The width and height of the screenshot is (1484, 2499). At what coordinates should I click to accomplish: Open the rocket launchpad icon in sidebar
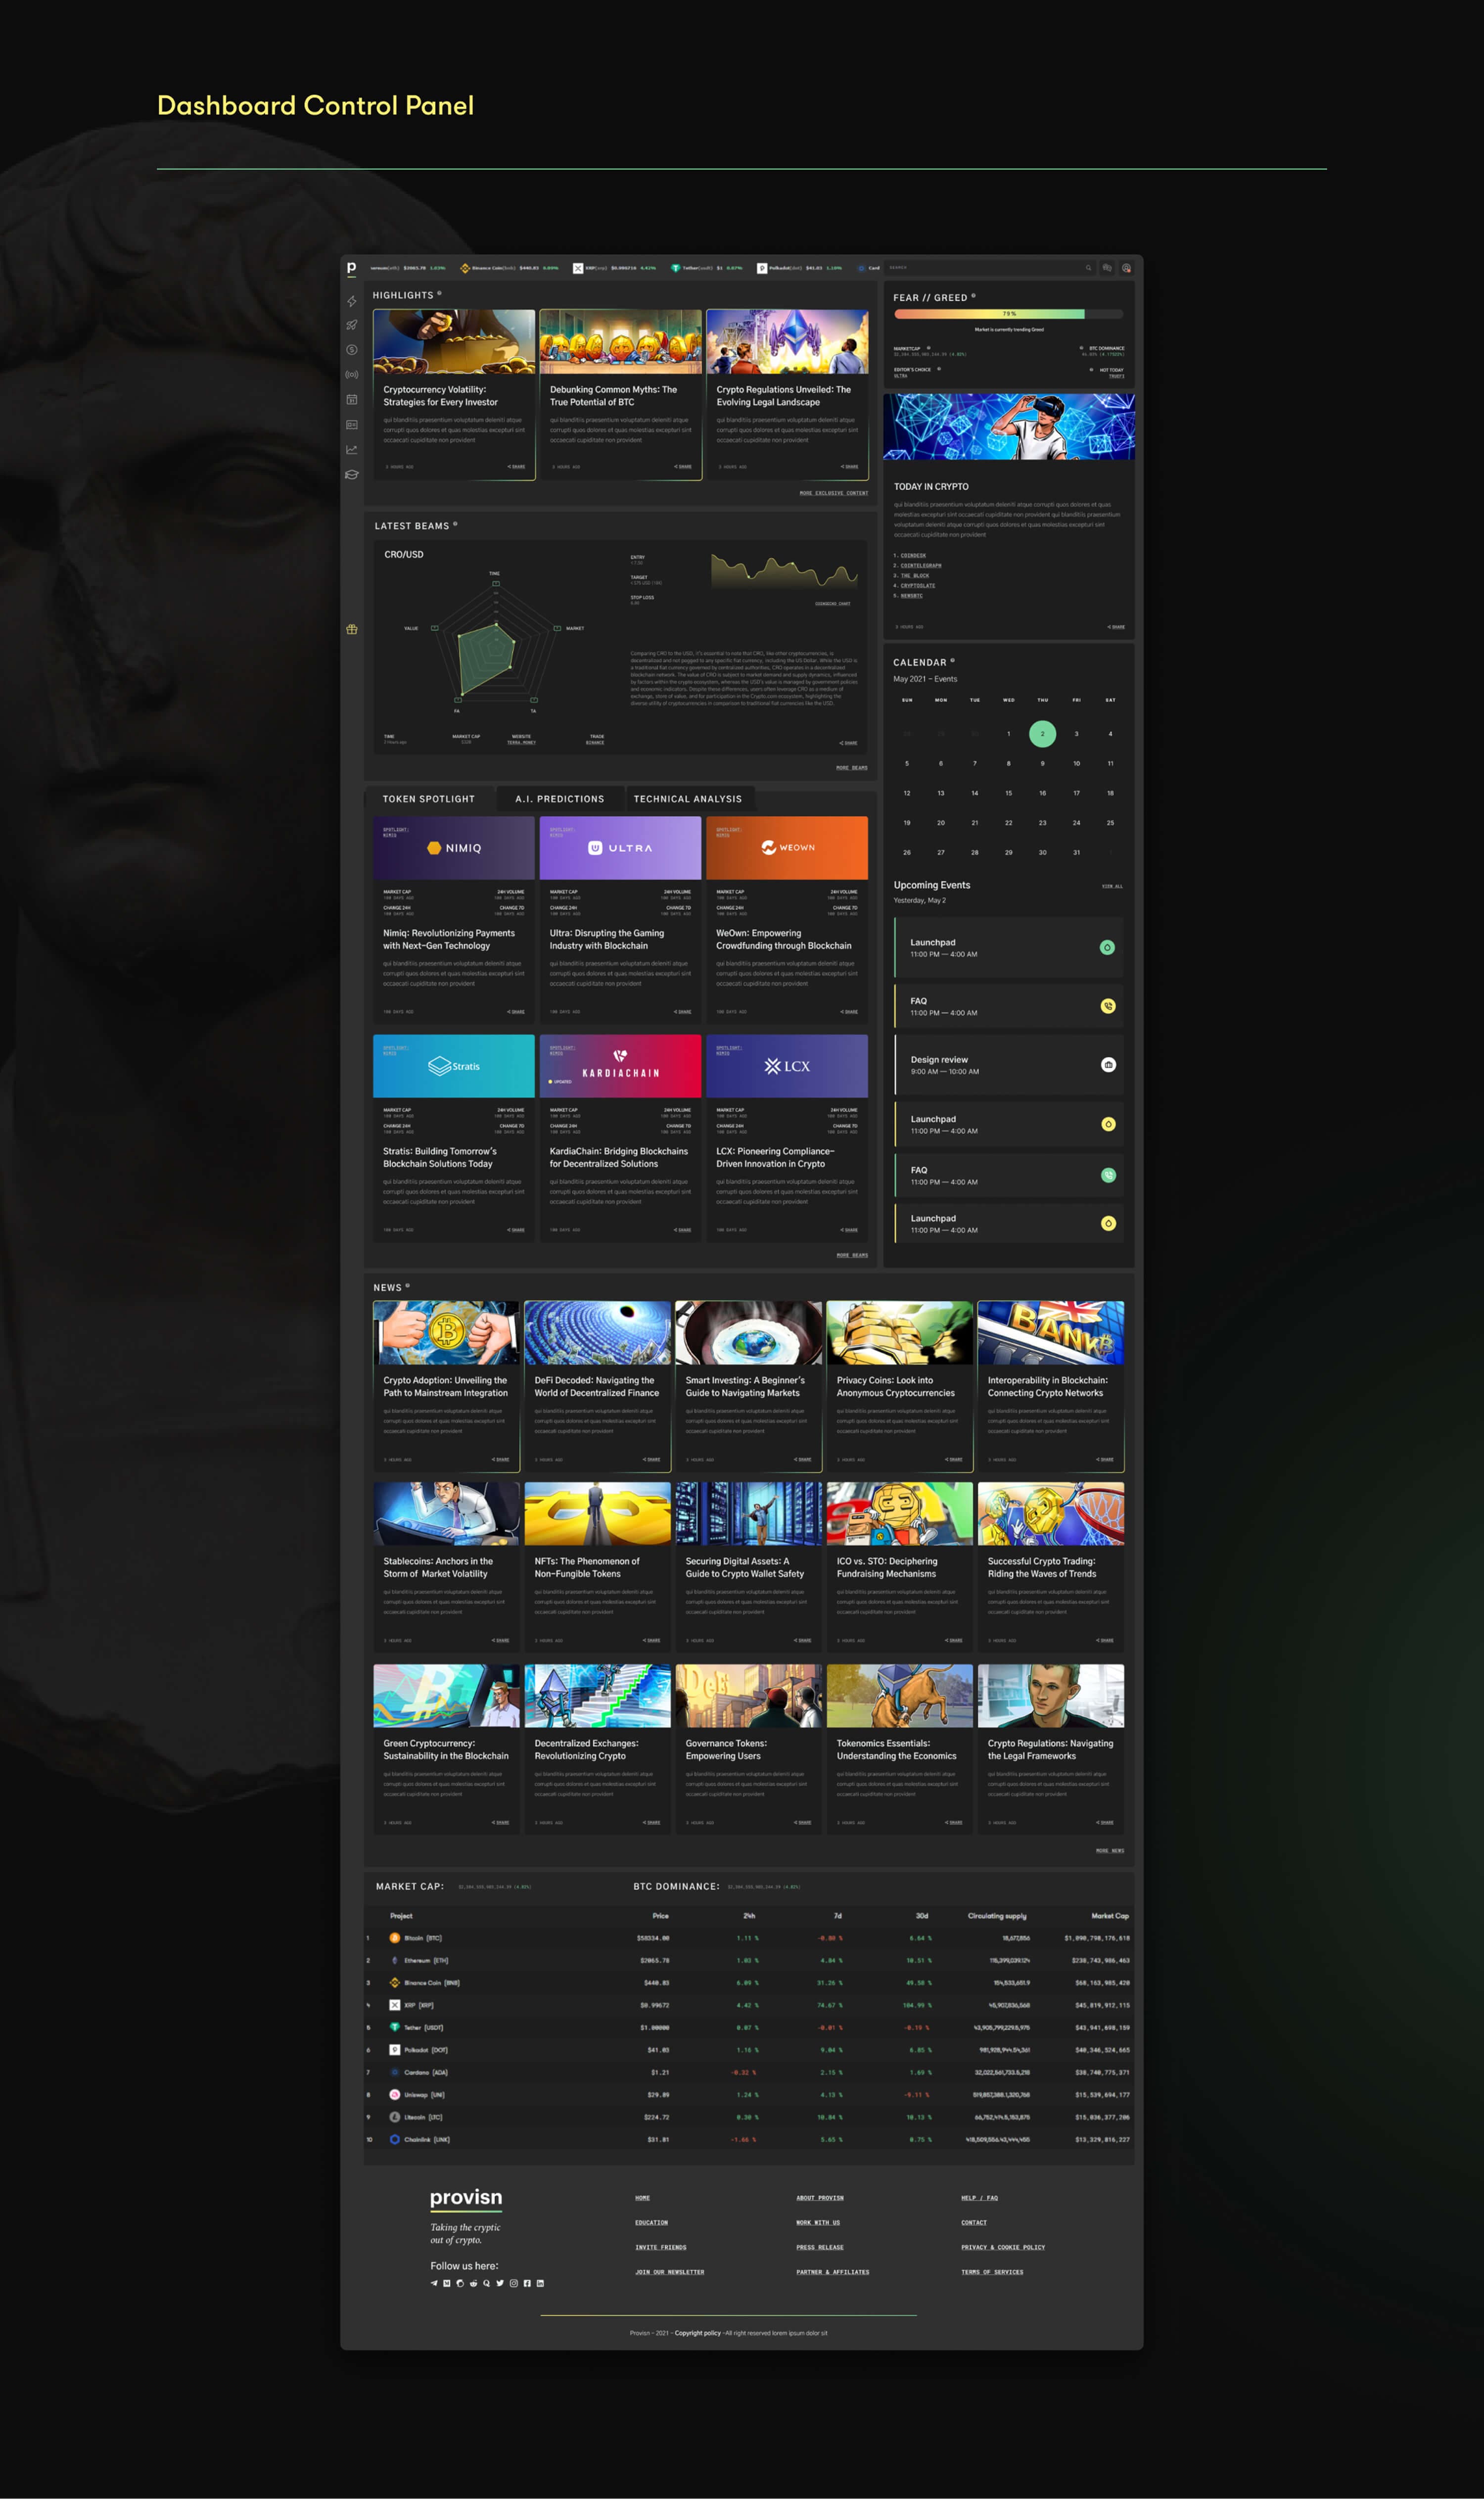[352, 325]
